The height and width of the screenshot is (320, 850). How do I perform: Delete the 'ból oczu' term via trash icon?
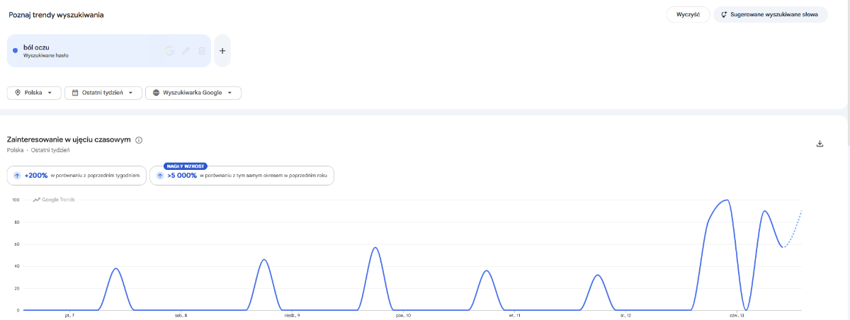[202, 51]
